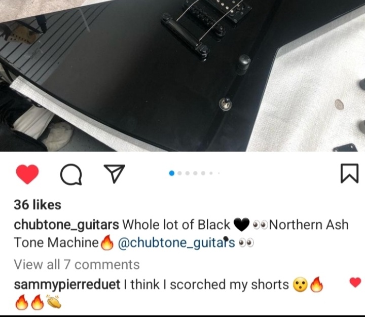Open comments via speech bubble icon
365x317 pixels.
tap(71, 174)
